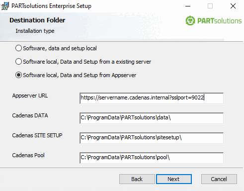244x191 pixels.
Task: Minimize the setup window
Action: (x=188, y=6)
